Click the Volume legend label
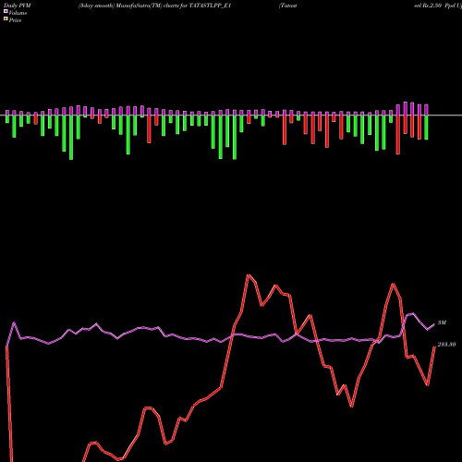 (x=18, y=13)
